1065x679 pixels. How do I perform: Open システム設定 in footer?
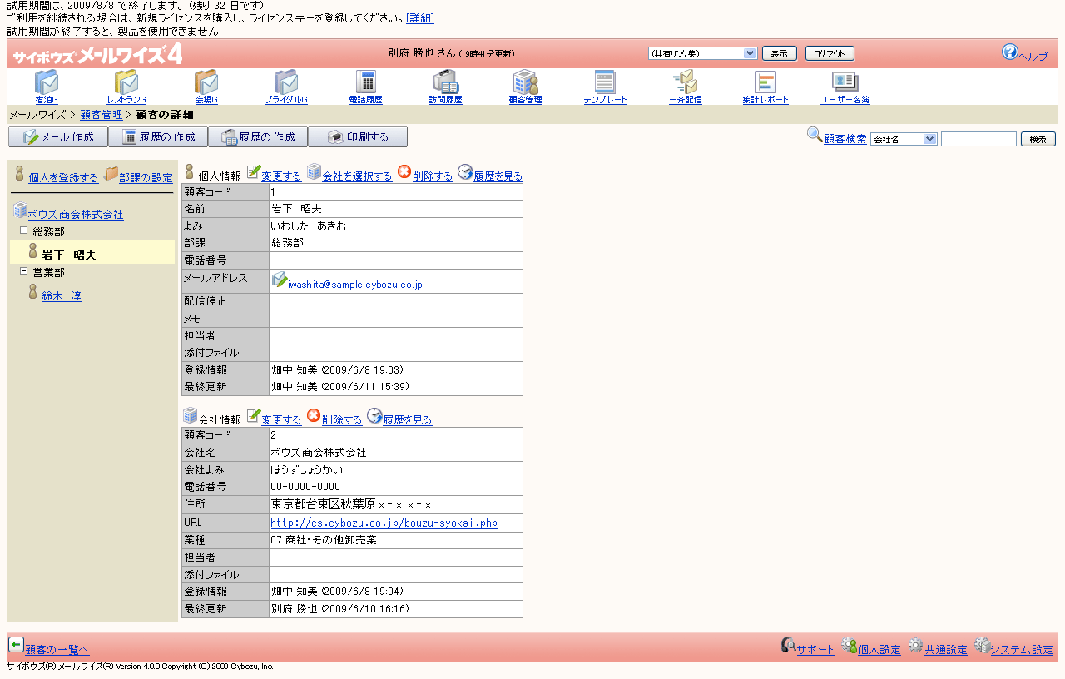tap(1021, 649)
